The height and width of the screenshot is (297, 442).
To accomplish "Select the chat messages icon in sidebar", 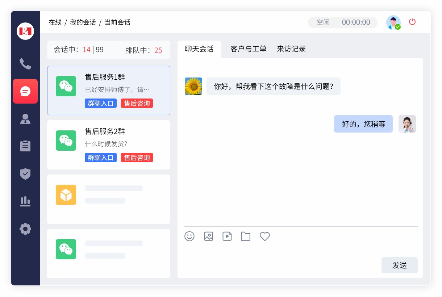I will [x=25, y=91].
